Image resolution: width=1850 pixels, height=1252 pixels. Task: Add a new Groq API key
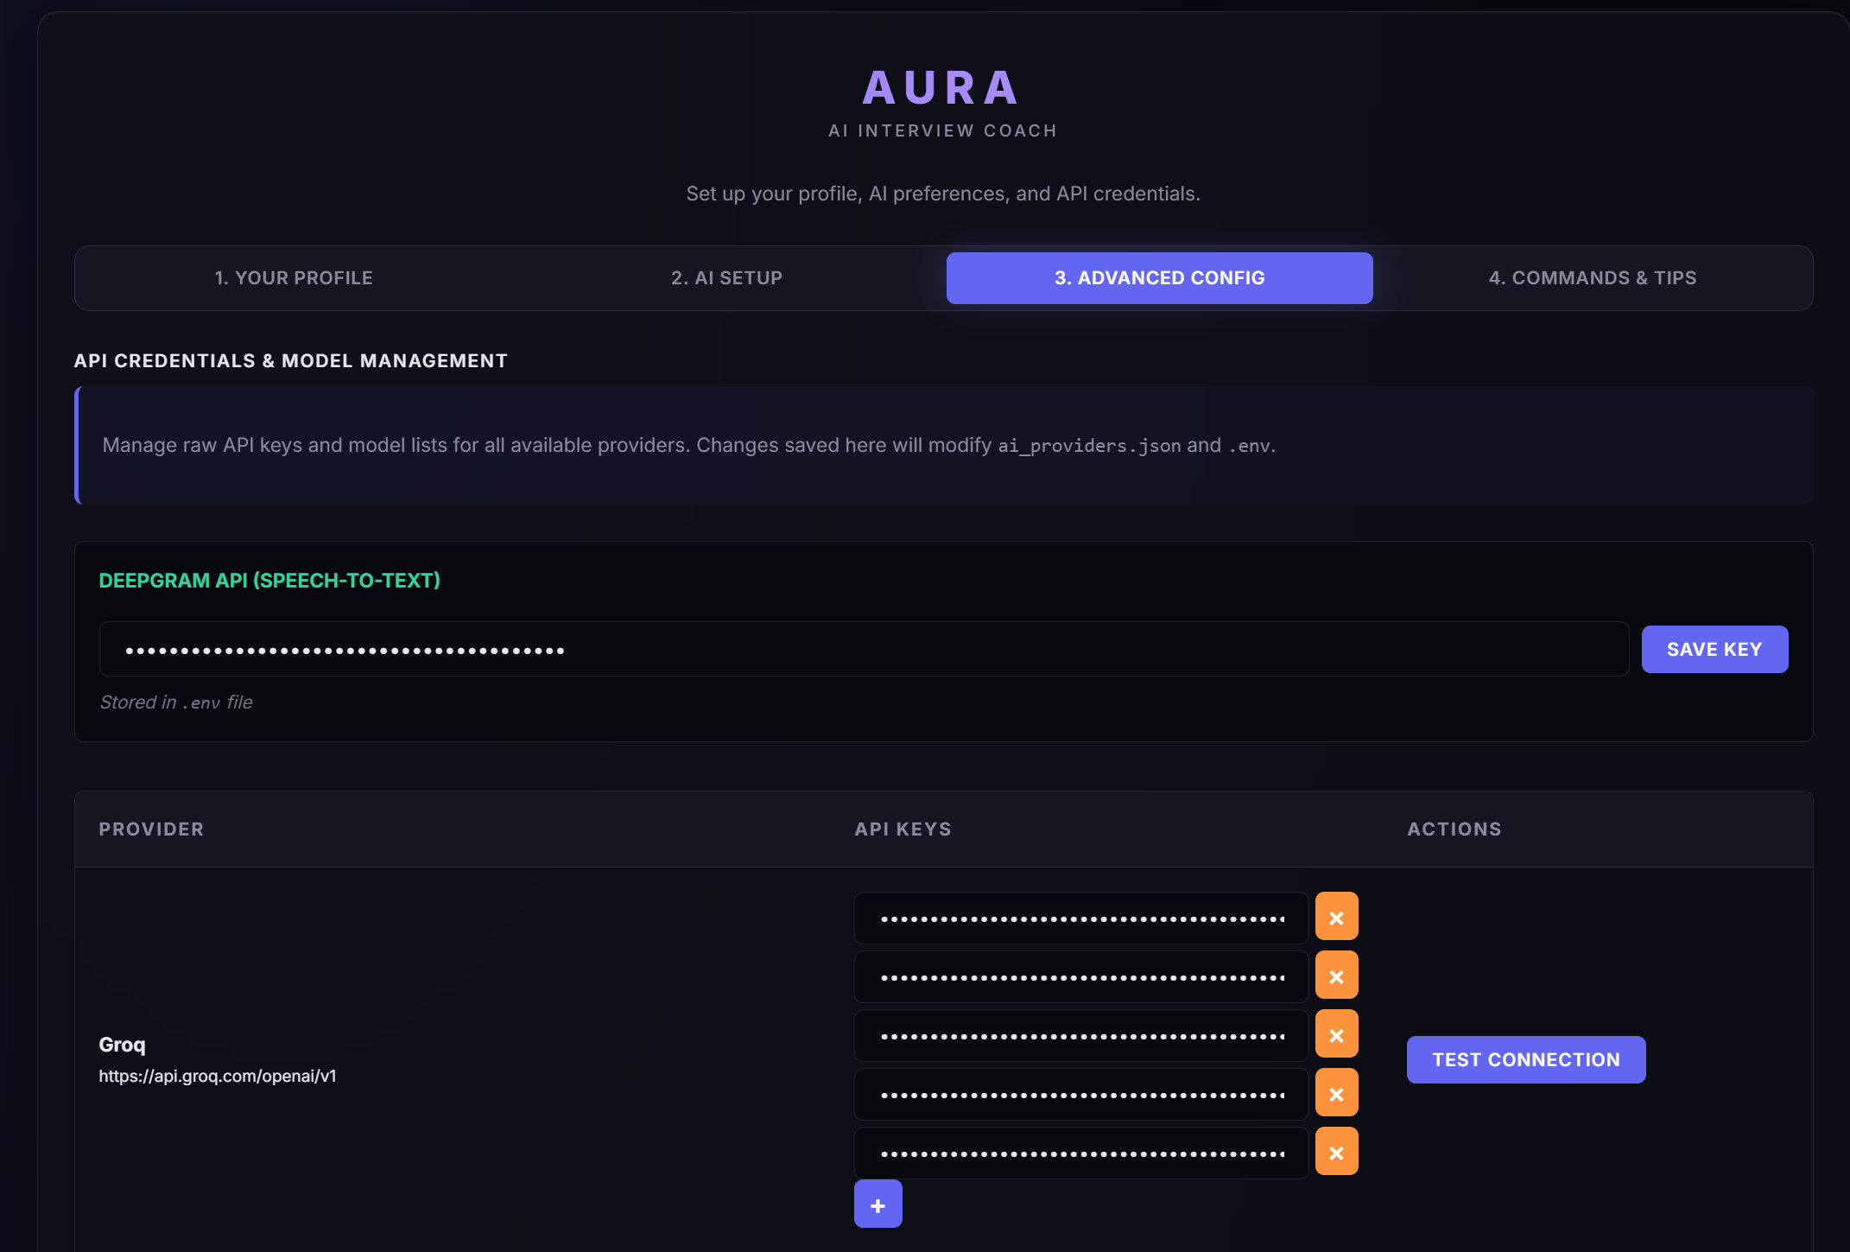click(x=877, y=1203)
